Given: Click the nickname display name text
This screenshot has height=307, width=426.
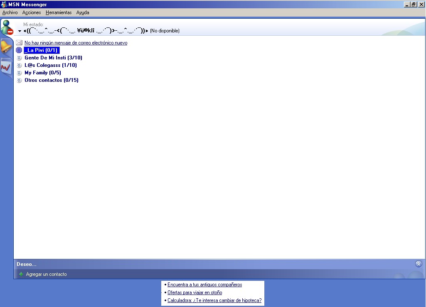Looking at the screenshot, I should pos(86,31).
